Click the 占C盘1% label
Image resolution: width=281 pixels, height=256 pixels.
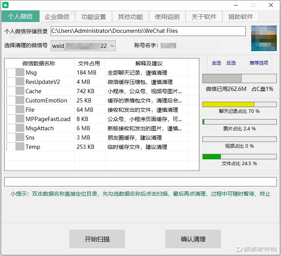262,89
